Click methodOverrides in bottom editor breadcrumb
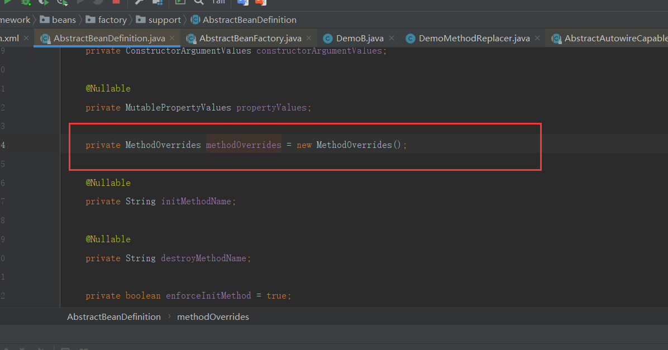 (x=213, y=317)
